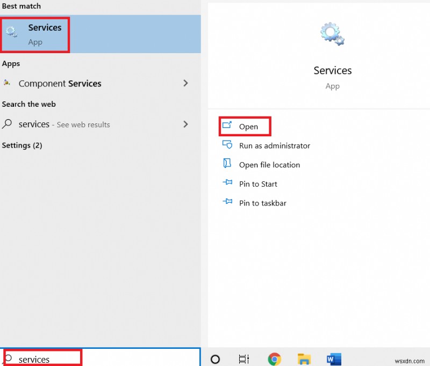Click the large Services gear icon in preview
430x366 pixels.
click(x=332, y=34)
